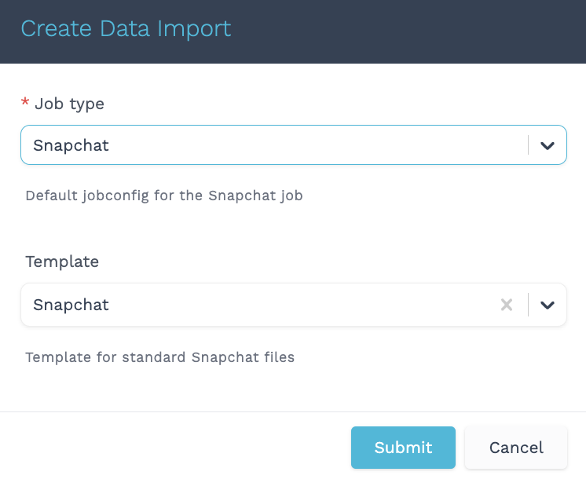Click the separator line in Job type field

pyautogui.click(x=529, y=145)
